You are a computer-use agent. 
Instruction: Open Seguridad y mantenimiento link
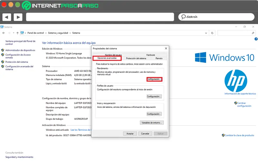coord(19,157)
